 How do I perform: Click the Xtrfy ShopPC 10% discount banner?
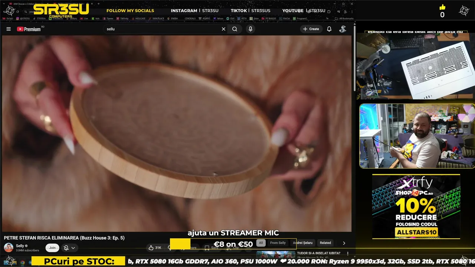point(416,206)
